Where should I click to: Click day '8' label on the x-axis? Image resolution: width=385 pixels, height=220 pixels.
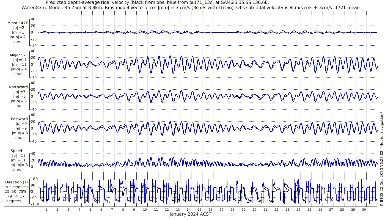(123, 210)
